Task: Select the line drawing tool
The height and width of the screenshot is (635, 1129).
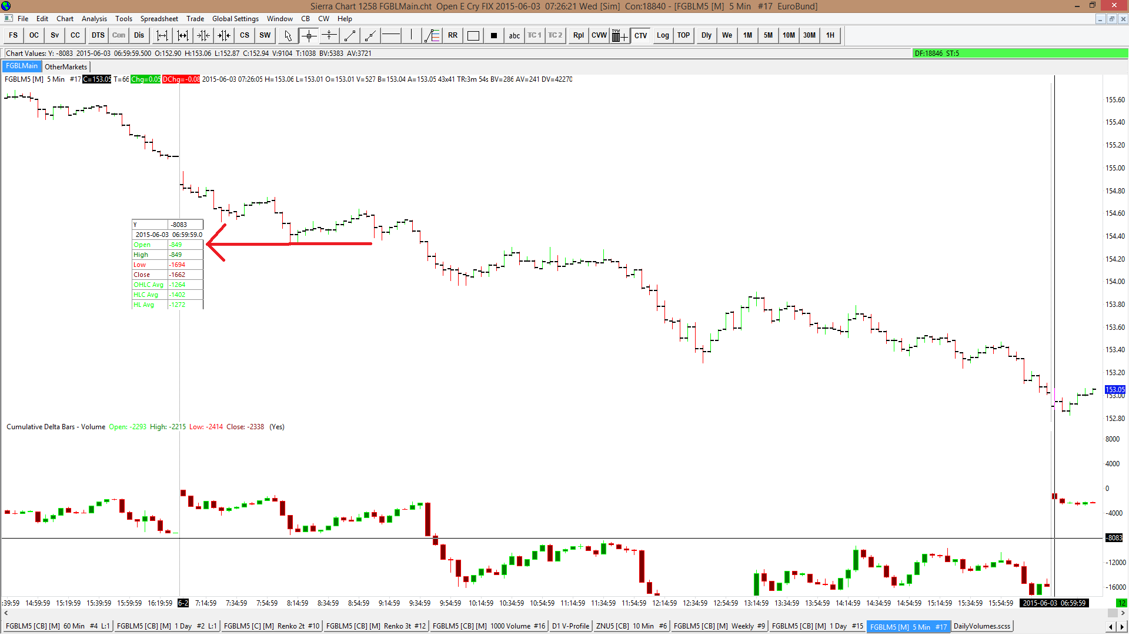Action: point(350,35)
